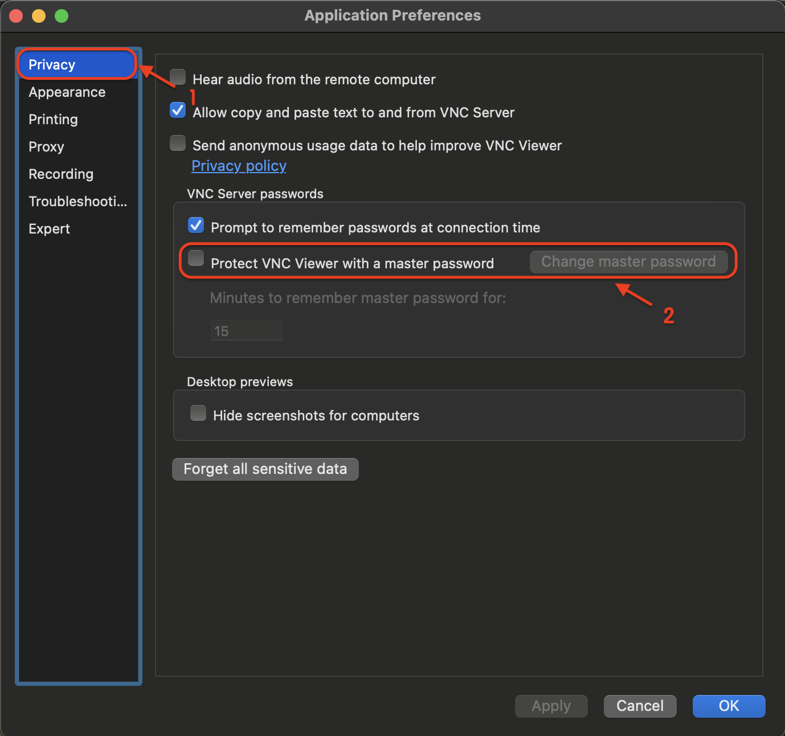The height and width of the screenshot is (736, 785).
Task: Select the Expert settings category
Action: (78, 228)
